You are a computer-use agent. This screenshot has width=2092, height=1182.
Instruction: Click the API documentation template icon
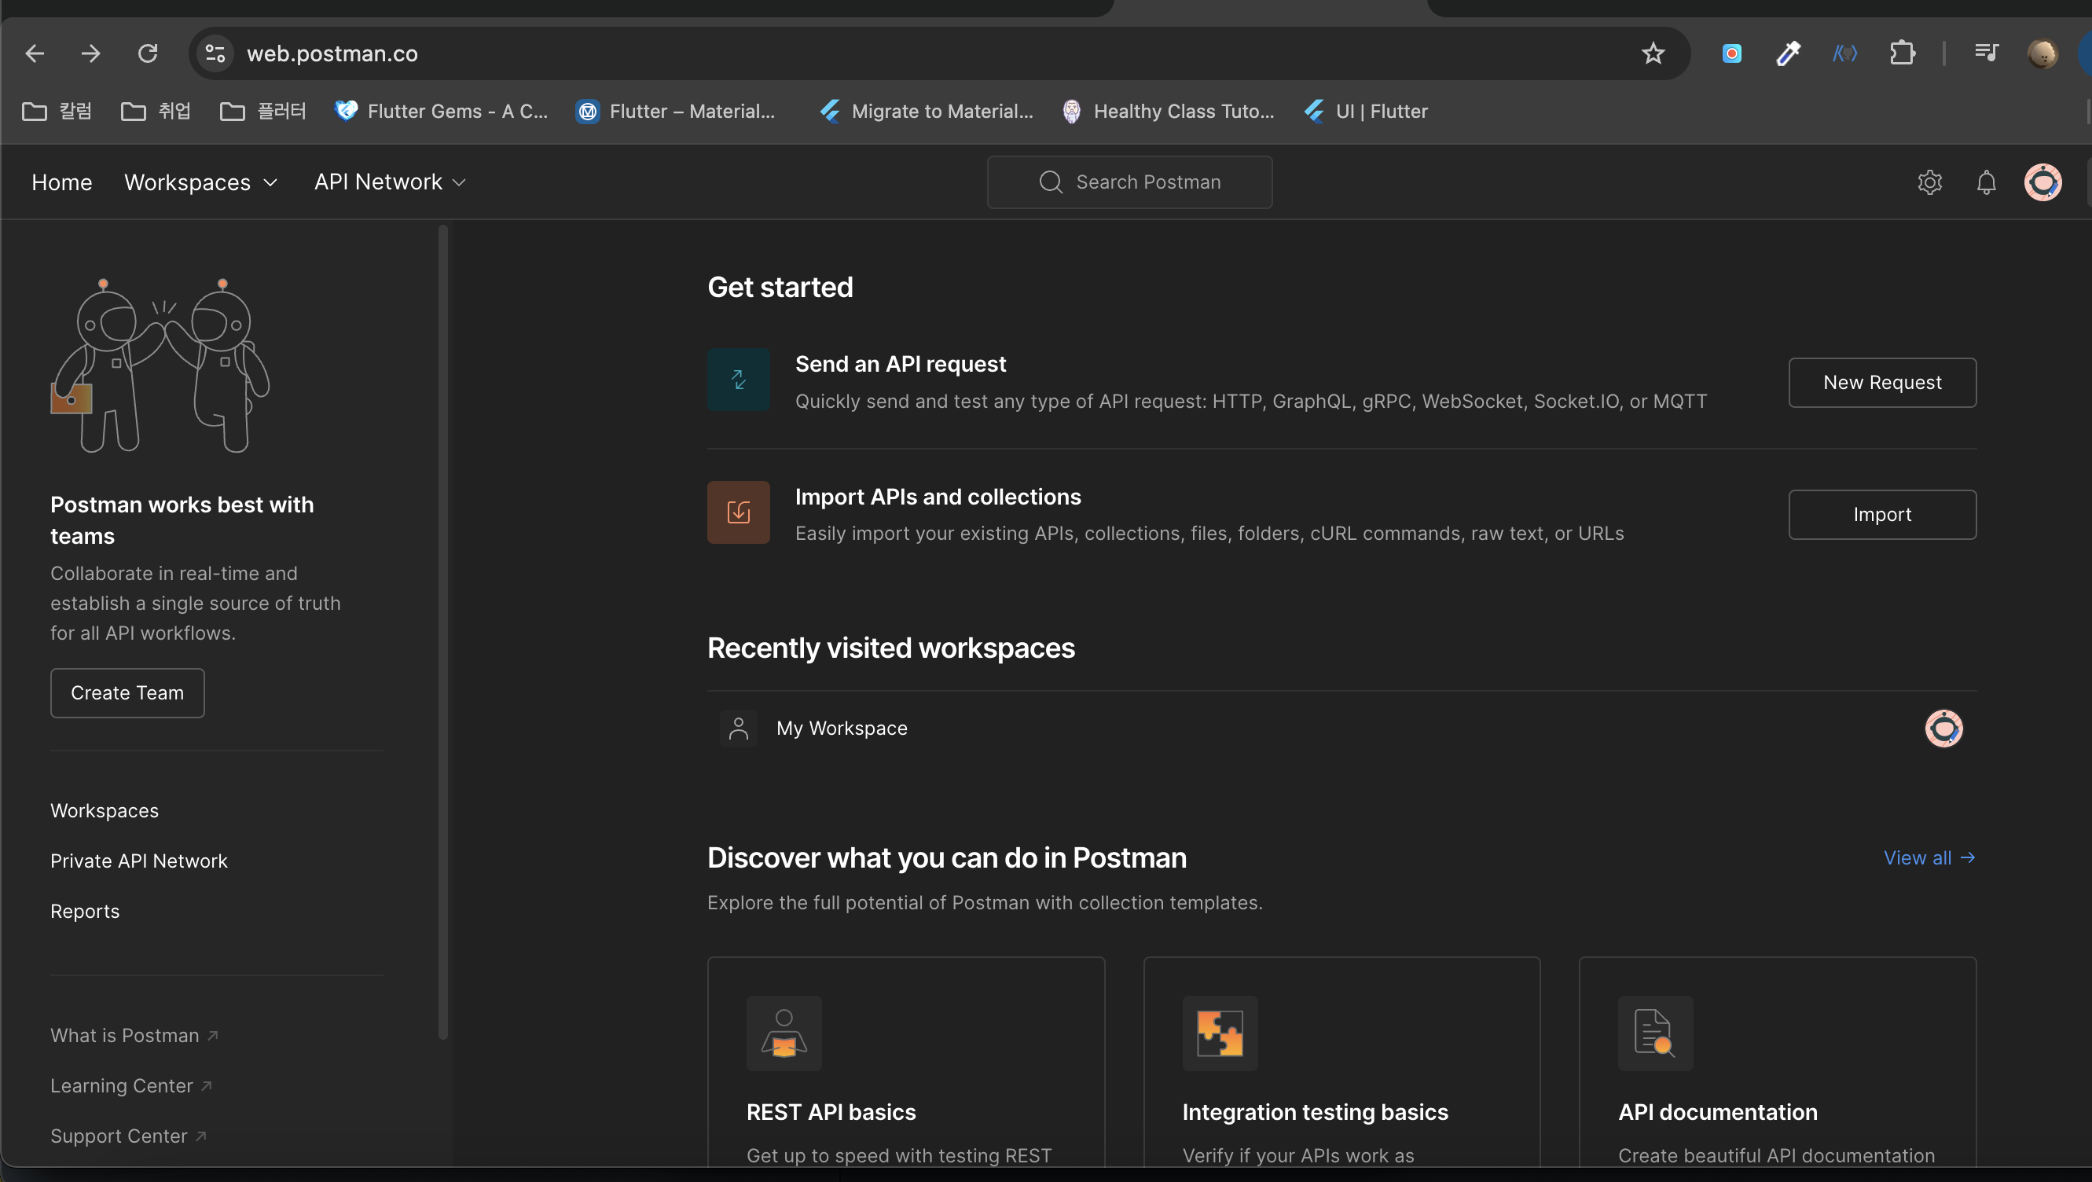click(1655, 1033)
